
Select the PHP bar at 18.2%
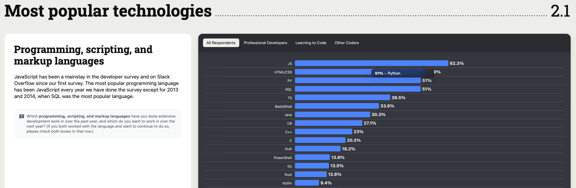point(317,149)
